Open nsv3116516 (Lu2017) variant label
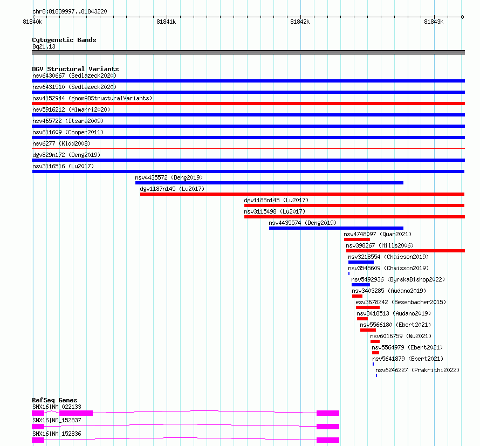480x446 pixels. [63, 166]
